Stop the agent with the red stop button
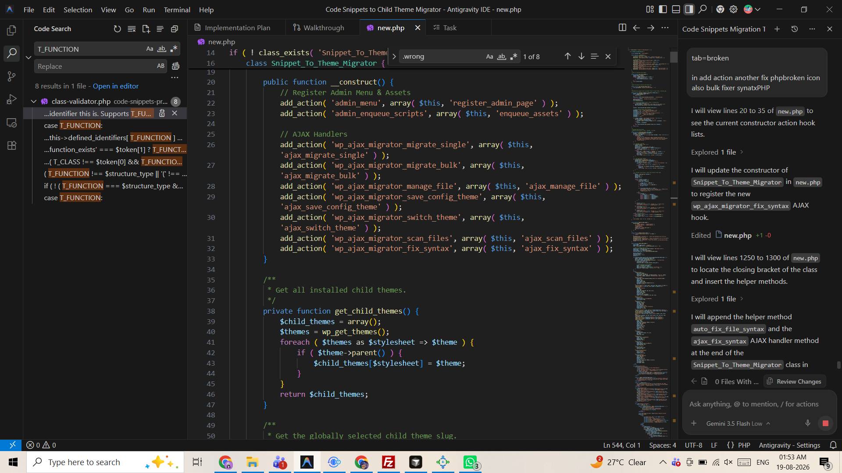Viewport: 842px width, 473px height. (x=825, y=423)
